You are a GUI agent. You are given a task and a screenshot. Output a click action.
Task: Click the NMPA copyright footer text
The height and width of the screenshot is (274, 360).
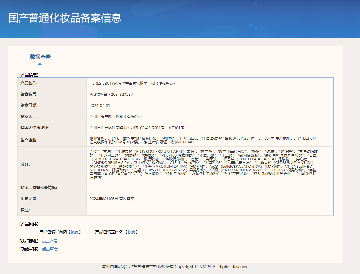175,267
